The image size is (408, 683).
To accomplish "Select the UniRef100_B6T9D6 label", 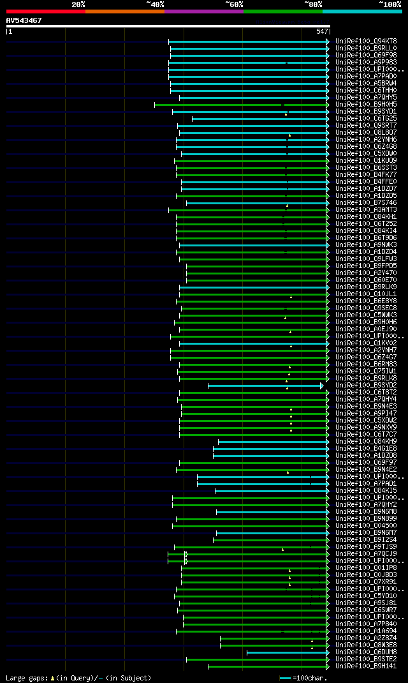I will click(366, 238).
